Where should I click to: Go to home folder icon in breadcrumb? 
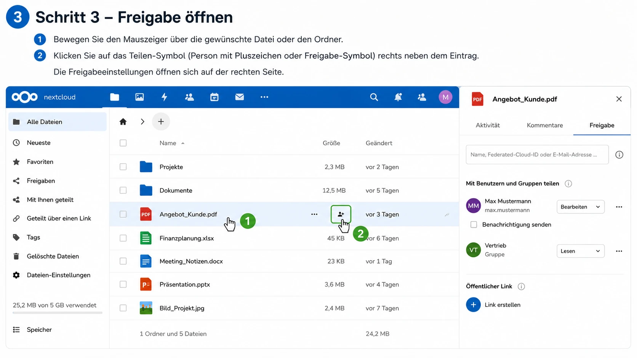(x=123, y=122)
